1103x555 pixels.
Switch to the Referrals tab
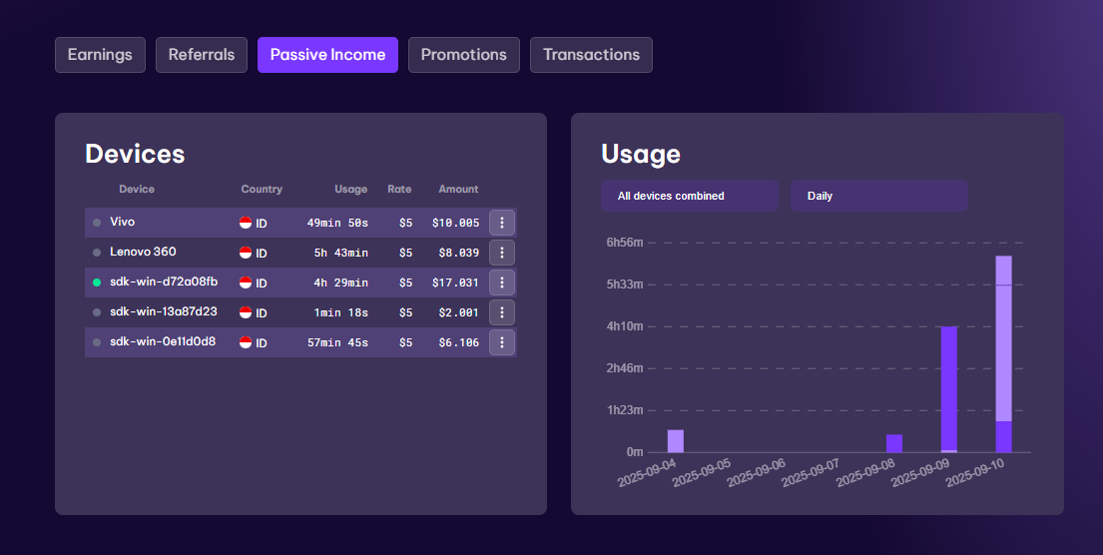pyautogui.click(x=202, y=55)
